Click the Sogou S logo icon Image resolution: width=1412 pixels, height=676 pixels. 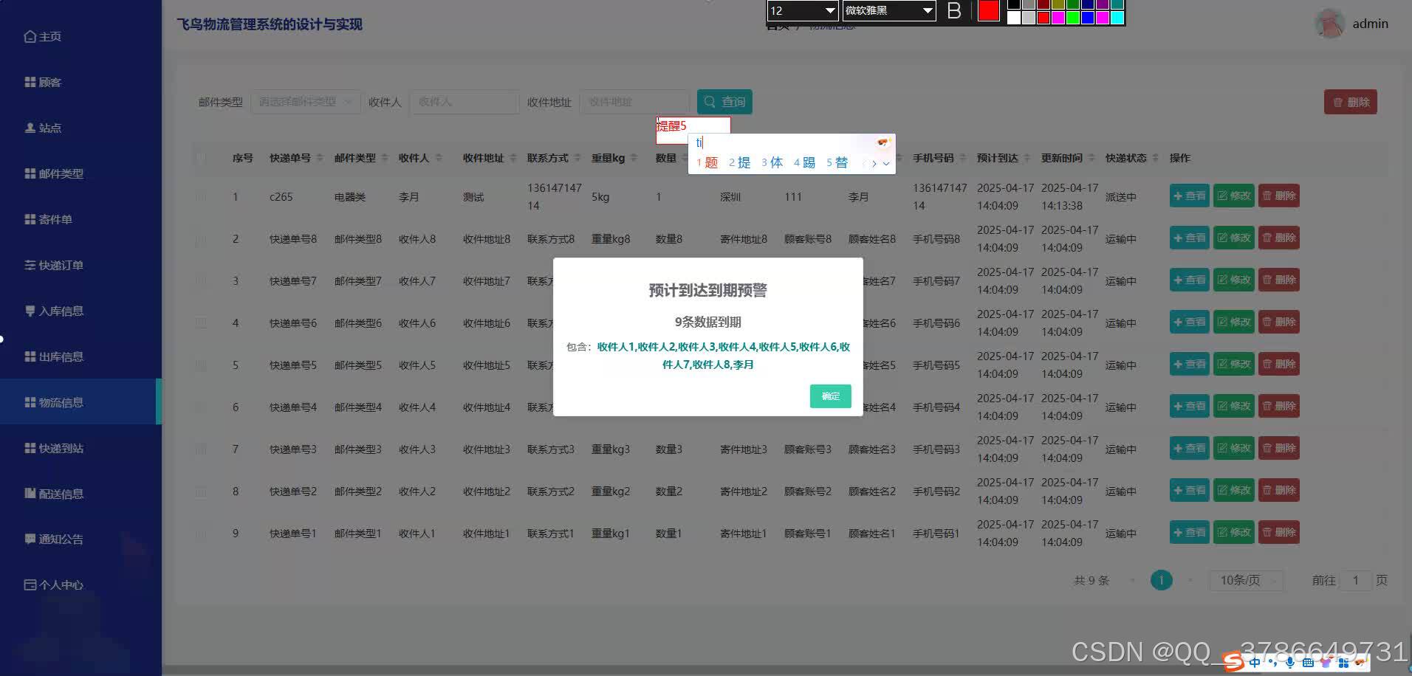(1233, 662)
